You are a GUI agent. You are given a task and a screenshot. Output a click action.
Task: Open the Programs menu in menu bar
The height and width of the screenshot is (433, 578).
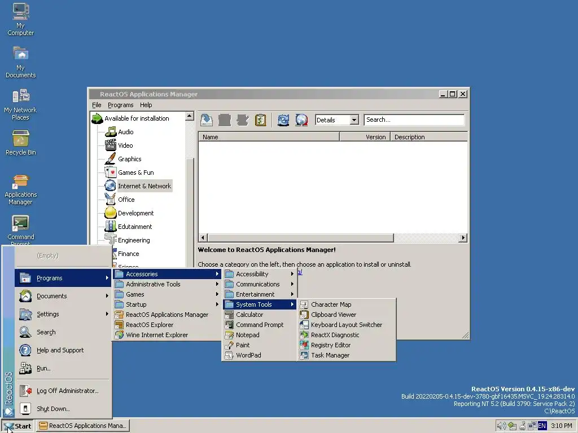coord(121,105)
